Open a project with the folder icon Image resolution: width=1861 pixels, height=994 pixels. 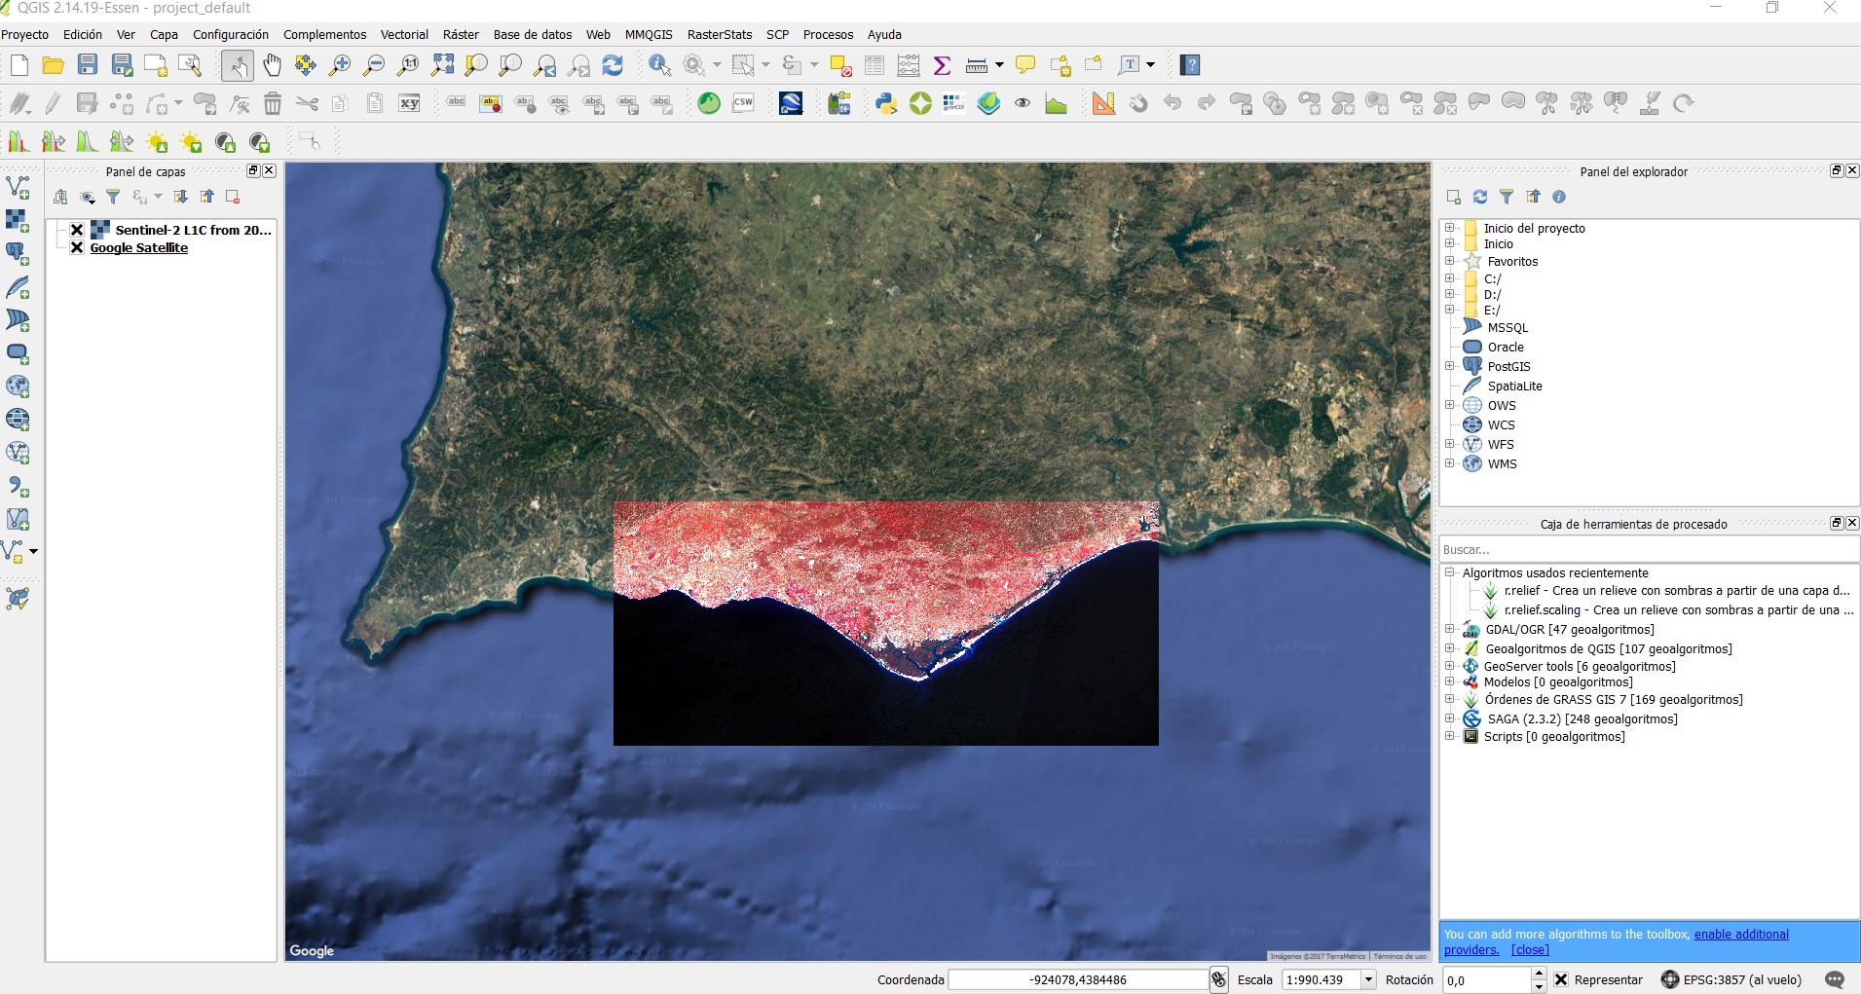[54, 65]
